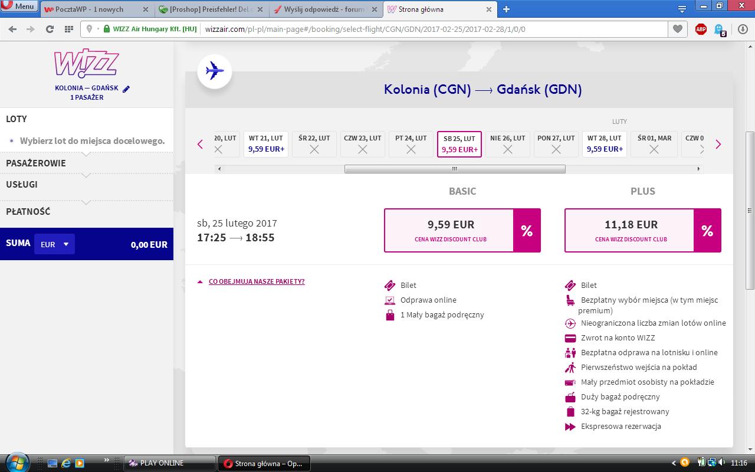Image resolution: width=755 pixels, height=472 pixels.
Task: Click the percent icon on the PLUS fare
Action: pos(707,230)
